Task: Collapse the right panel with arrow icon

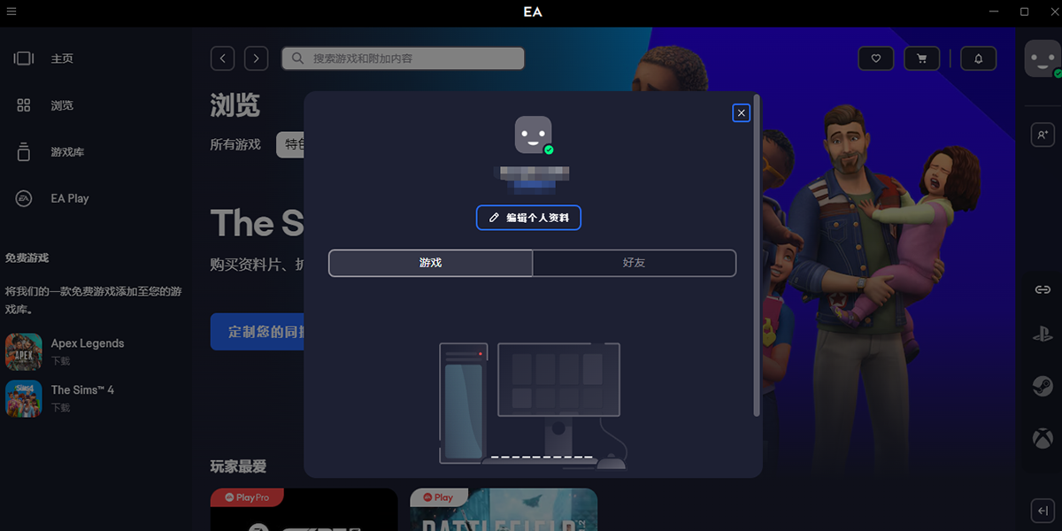Action: click(x=1043, y=511)
